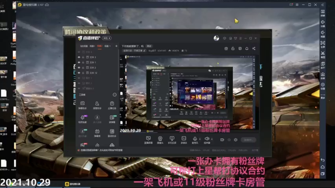Toggle lock for 文本 2 layer
The width and height of the screenshot is (335, 188).
pyautogui.click(x=83, y=68)
